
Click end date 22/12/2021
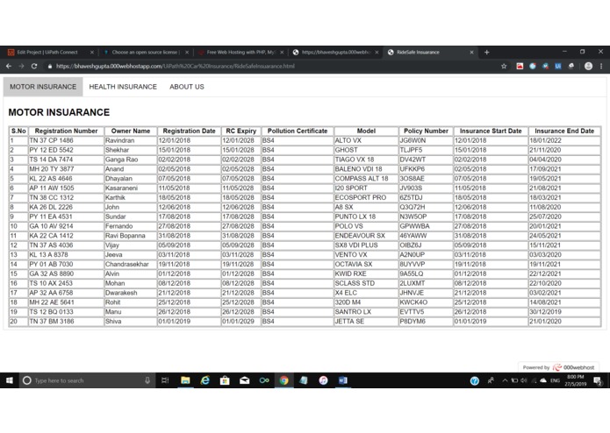[564, 273]
